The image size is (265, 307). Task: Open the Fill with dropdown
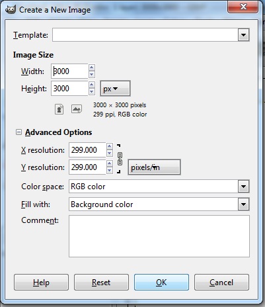tap(159, 204)
